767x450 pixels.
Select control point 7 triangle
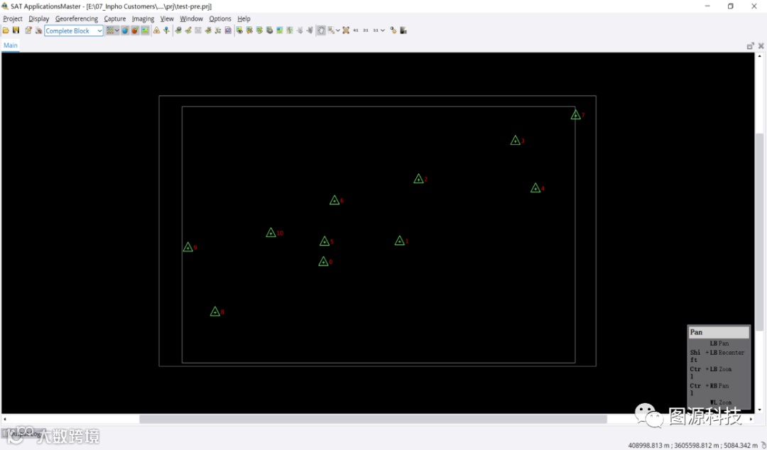click(x=576, y=115)
